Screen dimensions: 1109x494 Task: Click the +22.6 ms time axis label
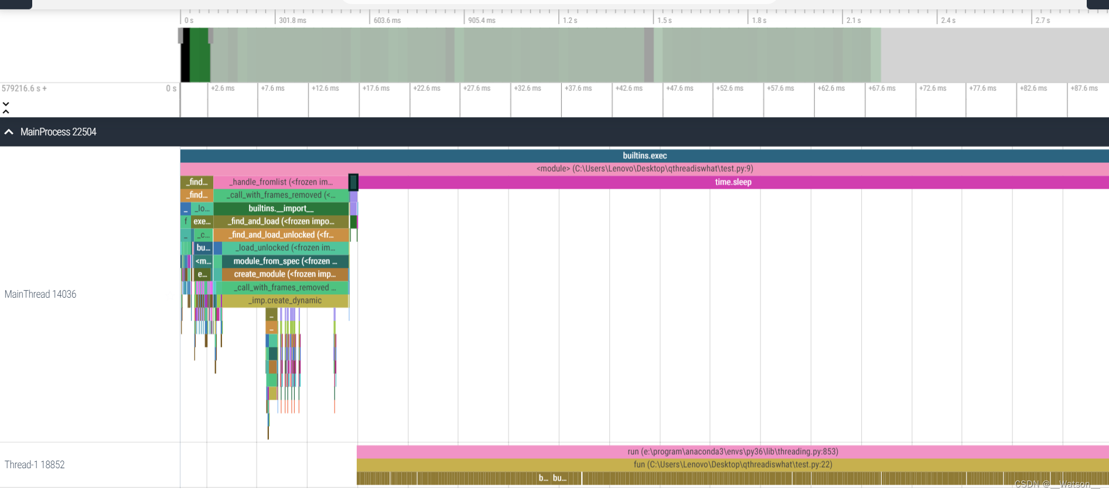click(426, 88)
